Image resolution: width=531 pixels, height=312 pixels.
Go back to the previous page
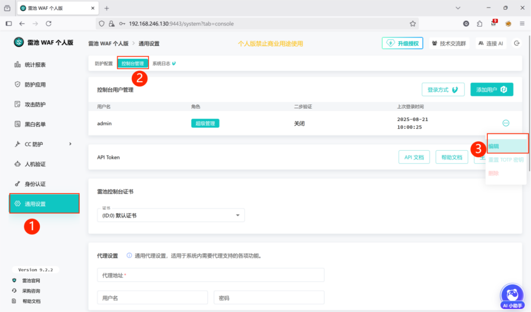22,24
